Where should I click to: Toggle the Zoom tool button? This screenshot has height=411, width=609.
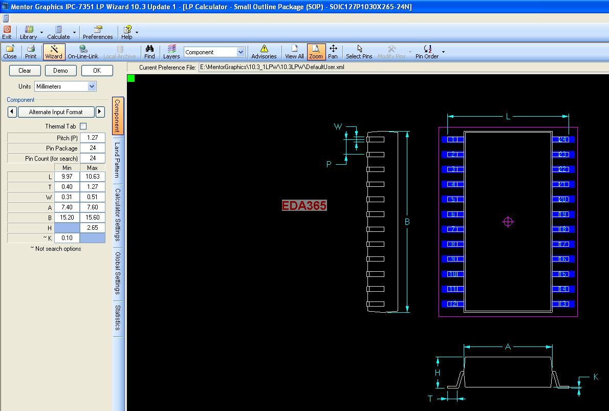(x=316, y=52)
